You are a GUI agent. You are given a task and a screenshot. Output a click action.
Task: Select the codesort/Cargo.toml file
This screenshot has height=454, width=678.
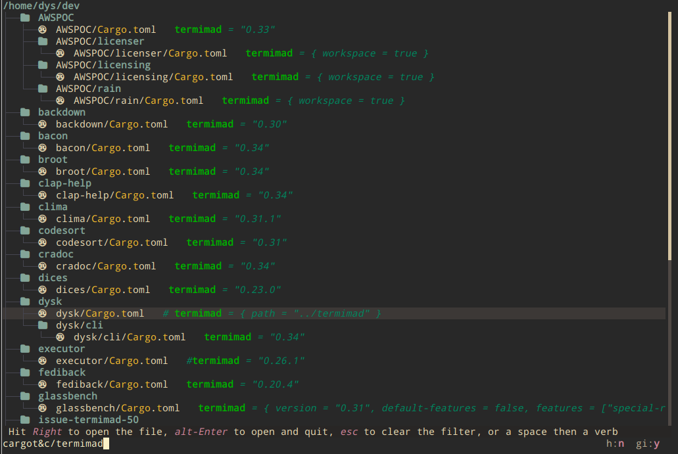tap(111, 242)
